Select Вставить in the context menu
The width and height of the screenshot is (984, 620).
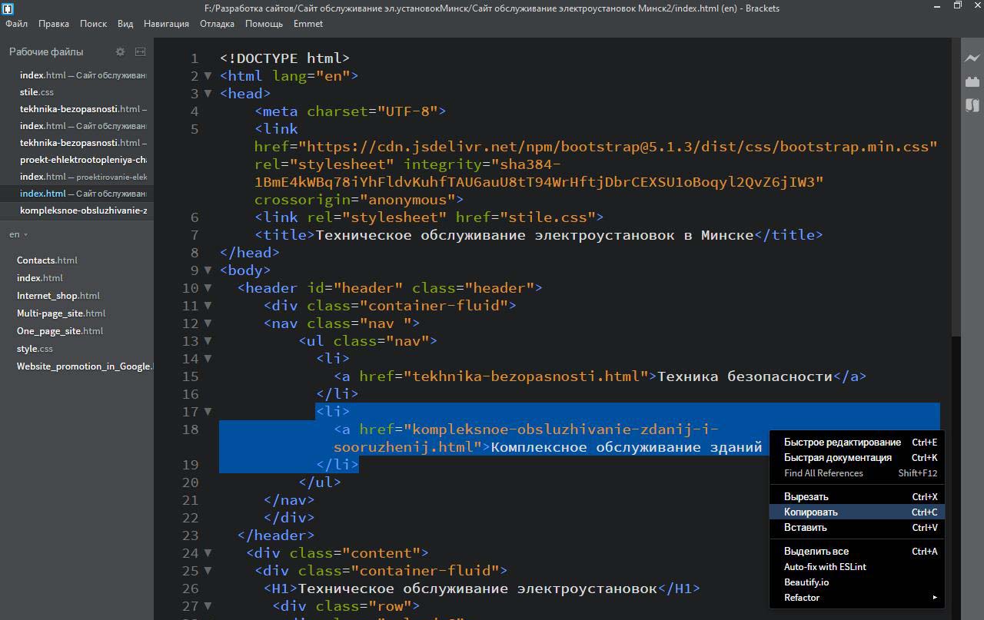(x=806, y=528)
